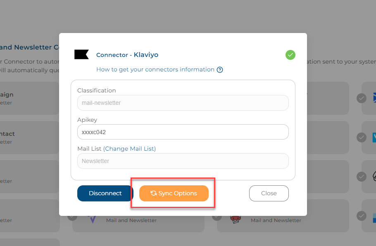Click into the Apikey input field

coord(183,132)
